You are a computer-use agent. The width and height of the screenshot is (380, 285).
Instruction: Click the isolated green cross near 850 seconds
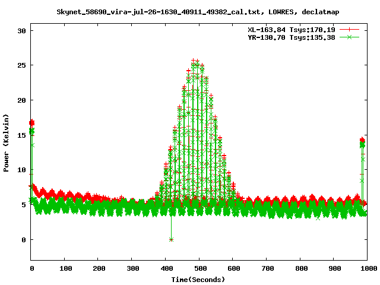318,218
